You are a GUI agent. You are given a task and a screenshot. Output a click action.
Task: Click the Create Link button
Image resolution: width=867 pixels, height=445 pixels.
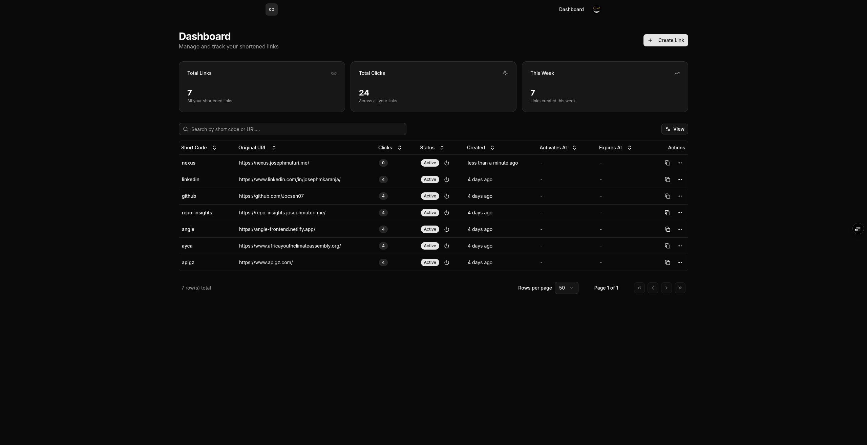tap(665, 40)
